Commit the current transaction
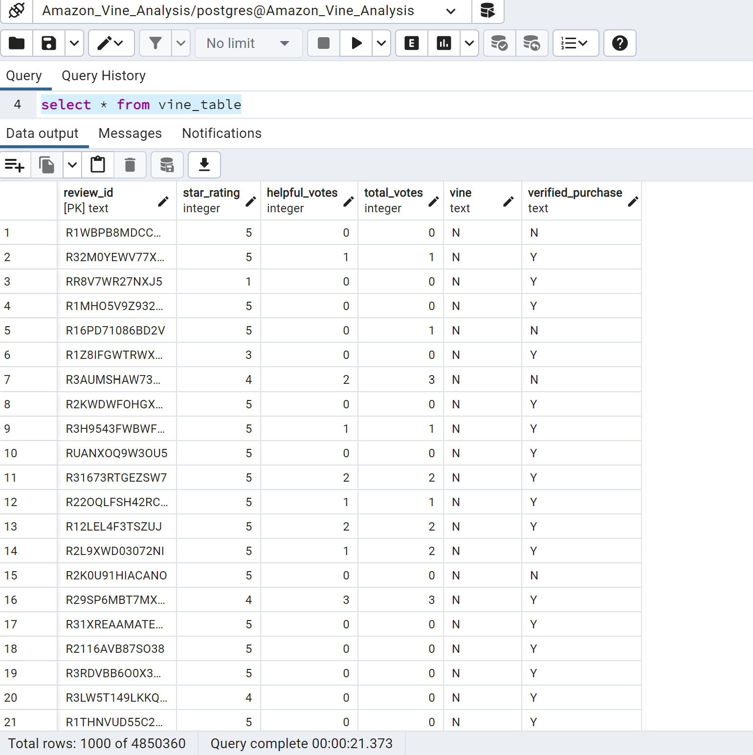This screenshot has height=755, width=753. (499, 43)
